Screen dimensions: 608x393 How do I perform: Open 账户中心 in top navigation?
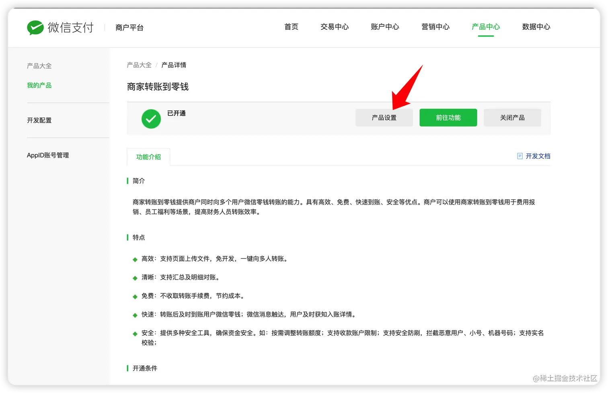[385, 27]
